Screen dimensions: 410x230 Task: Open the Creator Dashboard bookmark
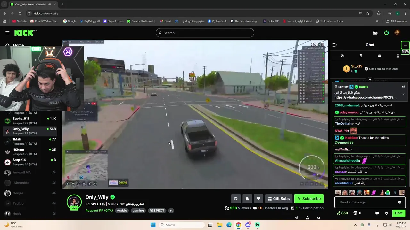[142, 21]
